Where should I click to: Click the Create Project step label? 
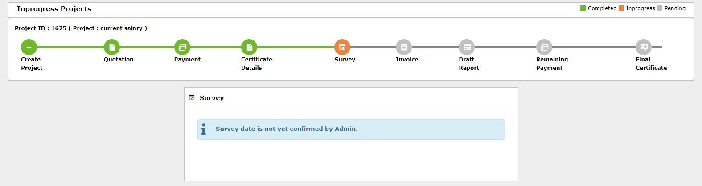coord(32,64)
